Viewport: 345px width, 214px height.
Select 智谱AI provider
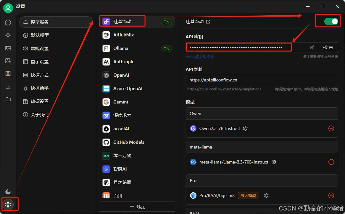coord(137,169)
